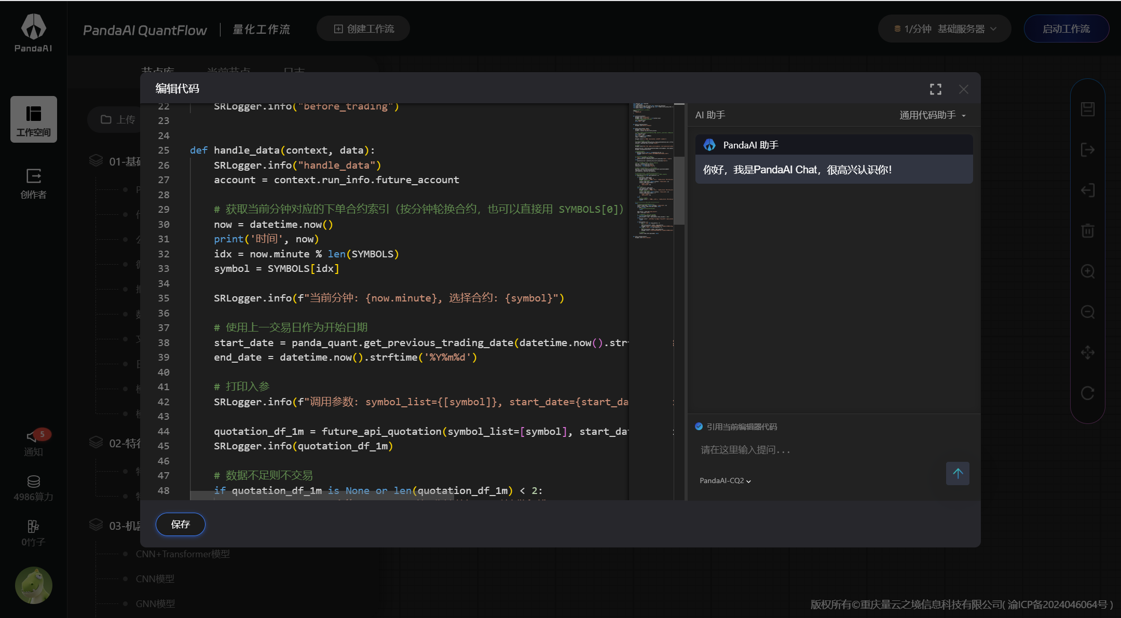The width and height of the screenshot is (1121, 618).
Task: Click the copyright footer text
Action: click(962, 605)
